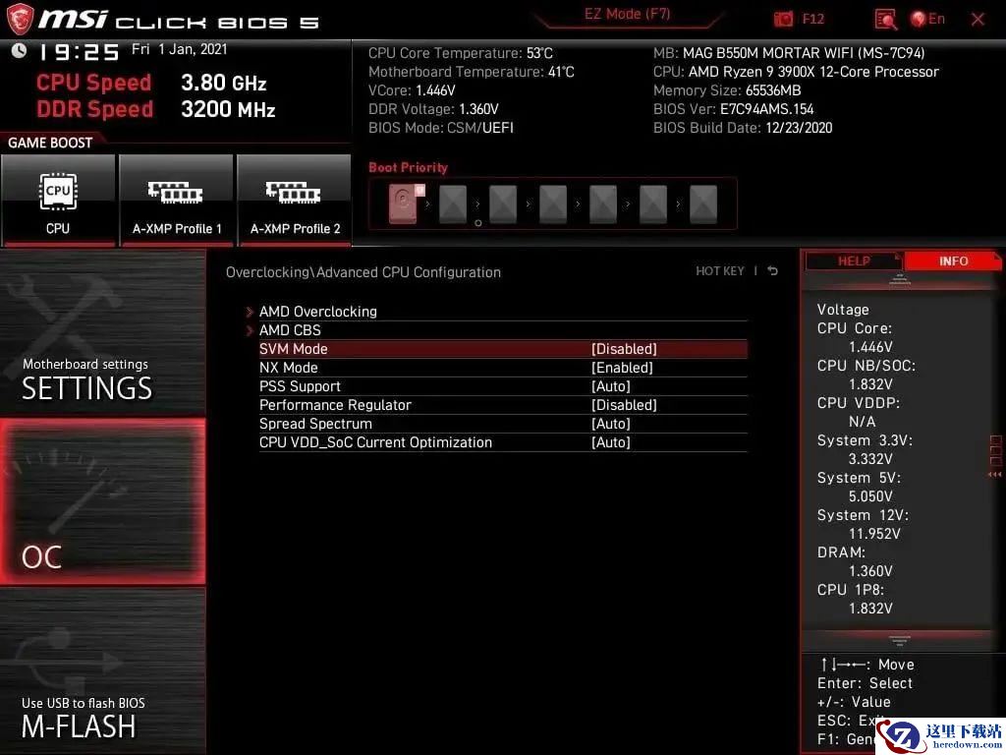Switch to the INFO tab
1006x755 pixels.
[953, 261]
